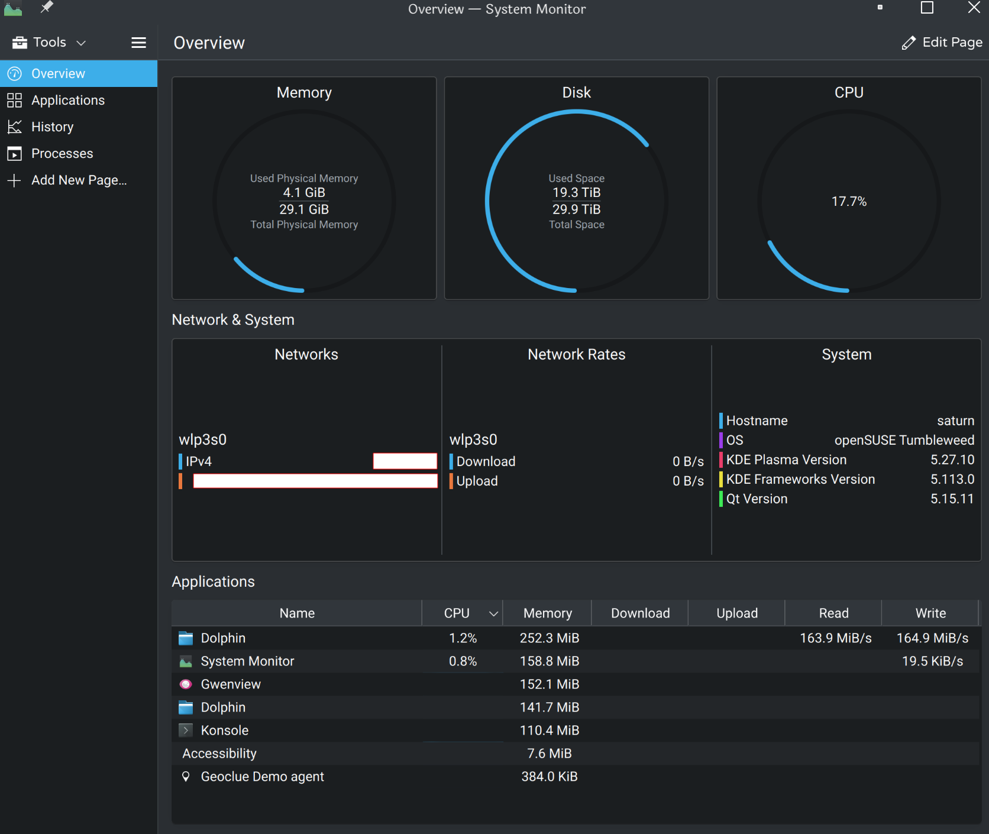989x834 pixels.
Task: Click the Upload rate entry for wlp3s0
Action: tap(576, 481)
